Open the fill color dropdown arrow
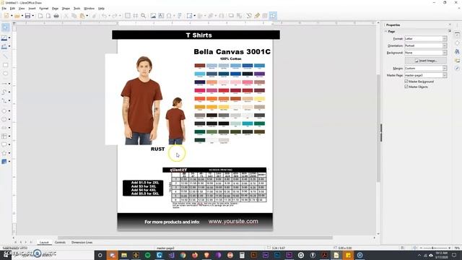This screenshot has width=462, height=260. 9,46
